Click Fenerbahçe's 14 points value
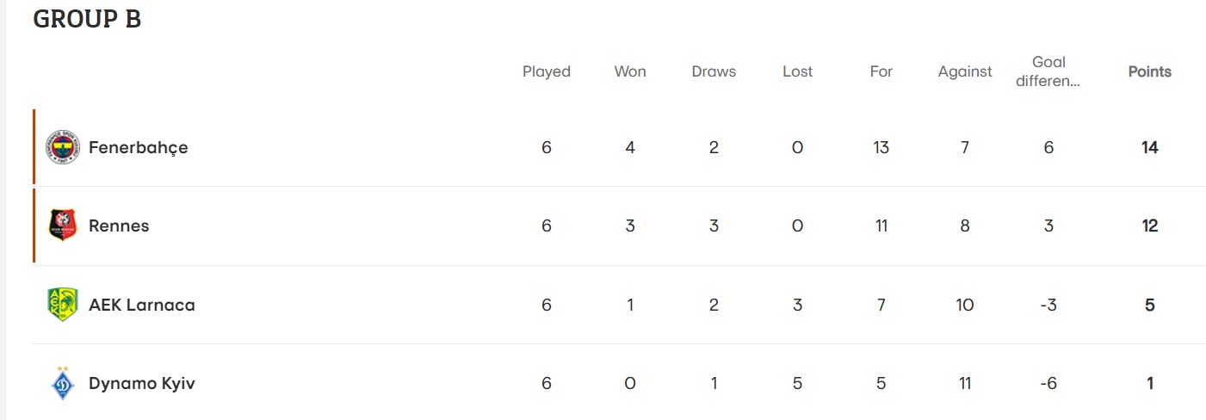The width and height of the screenshot is (1206, 420). 1149,148
